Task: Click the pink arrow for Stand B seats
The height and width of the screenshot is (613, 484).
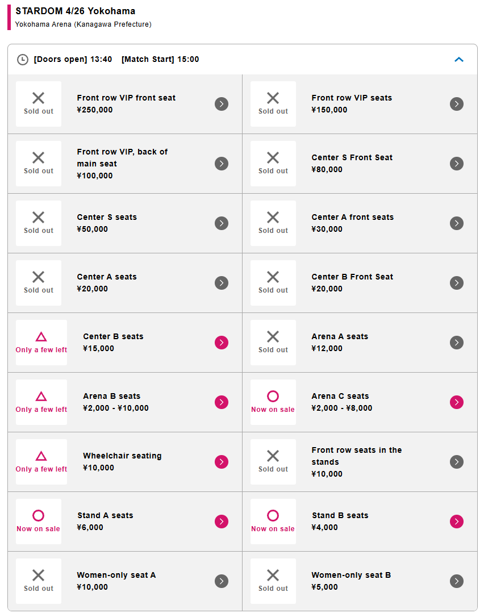Action: click(457, 522)
